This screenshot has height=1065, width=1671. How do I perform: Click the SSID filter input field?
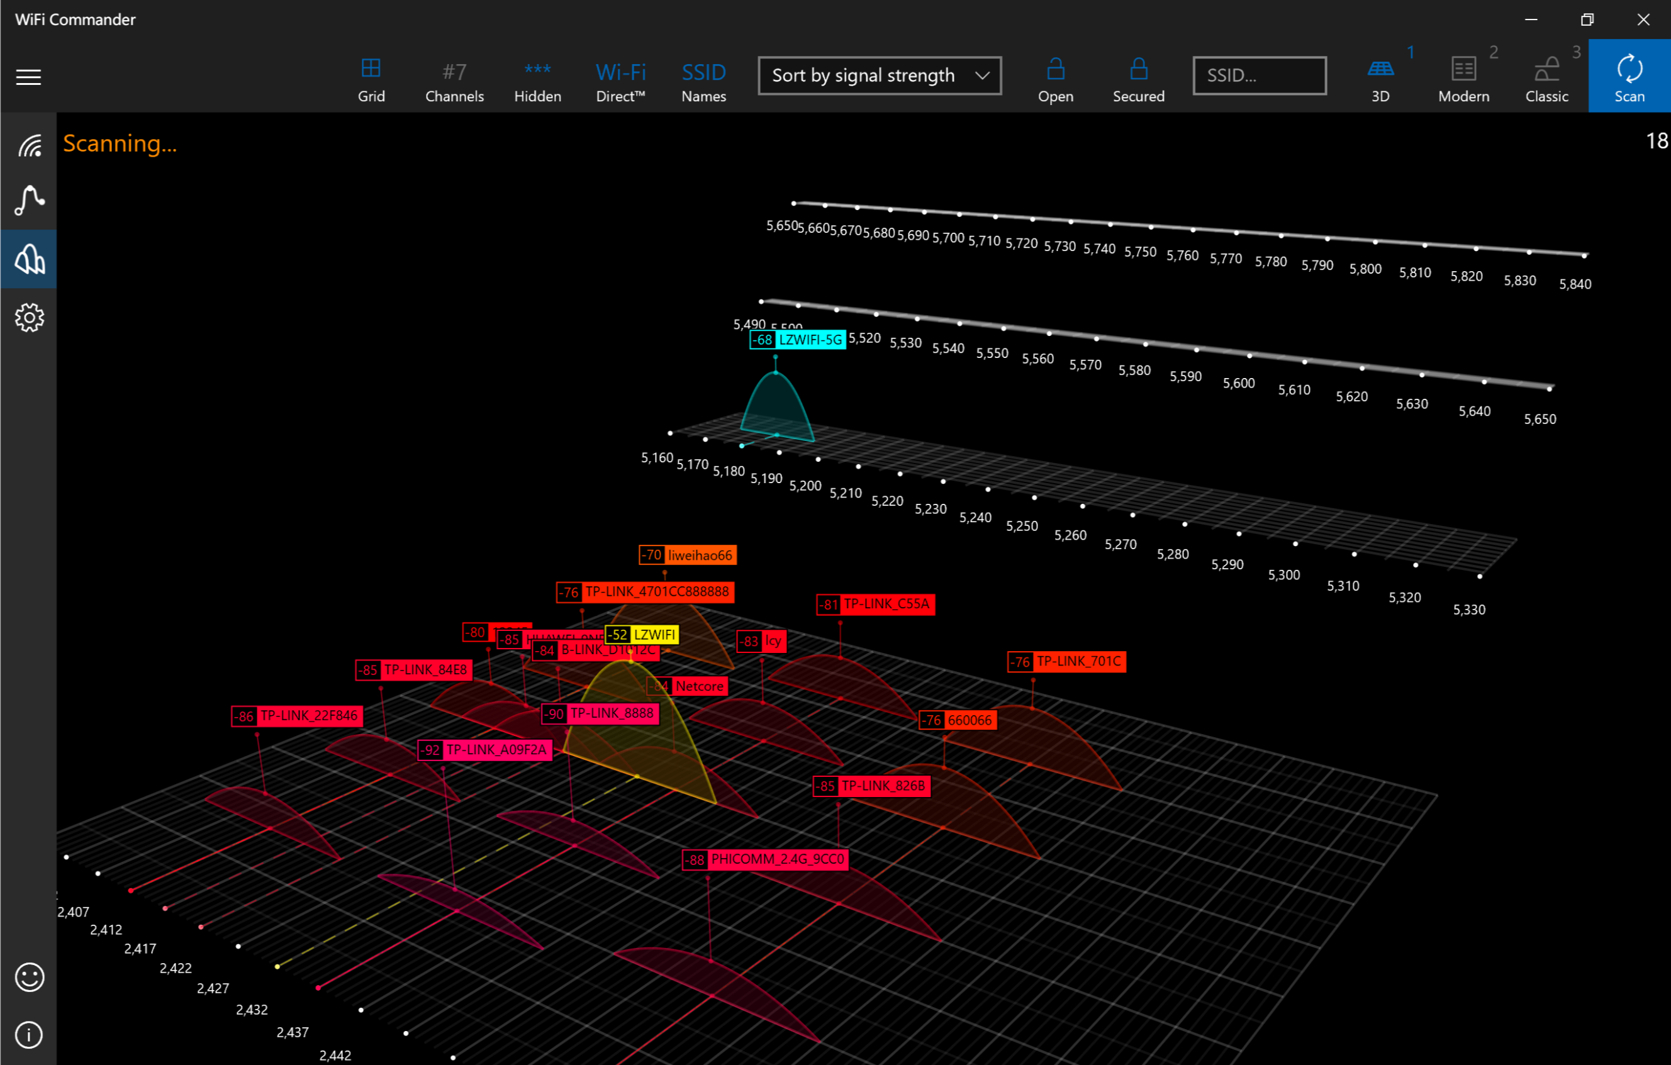click(1259, 75)
